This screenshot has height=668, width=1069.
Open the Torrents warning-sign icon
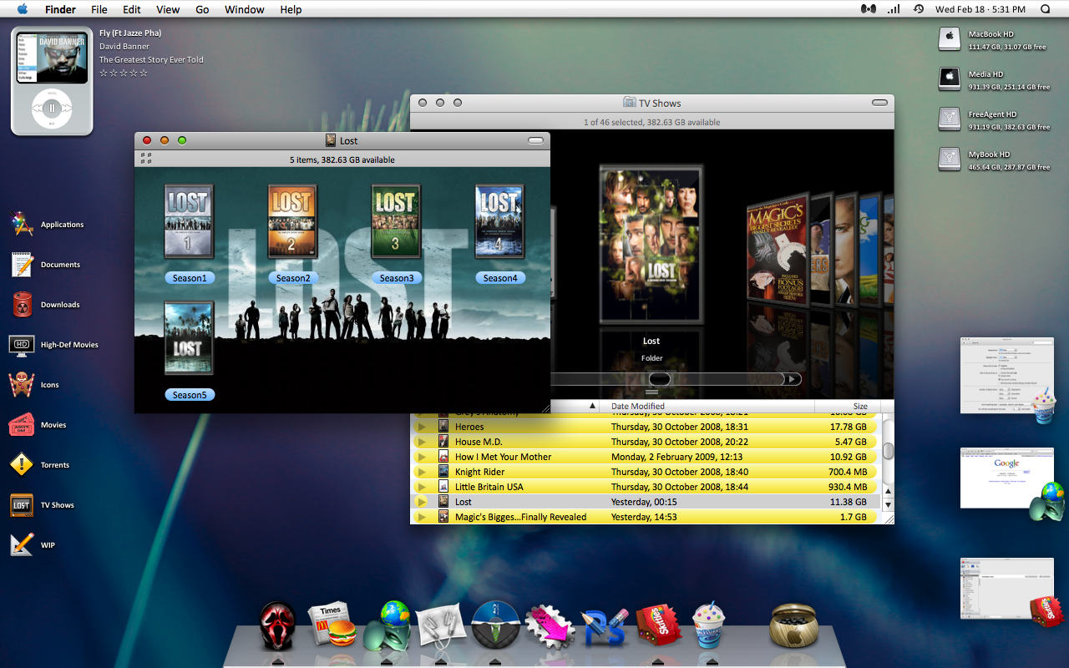click(x=22, y=464)
